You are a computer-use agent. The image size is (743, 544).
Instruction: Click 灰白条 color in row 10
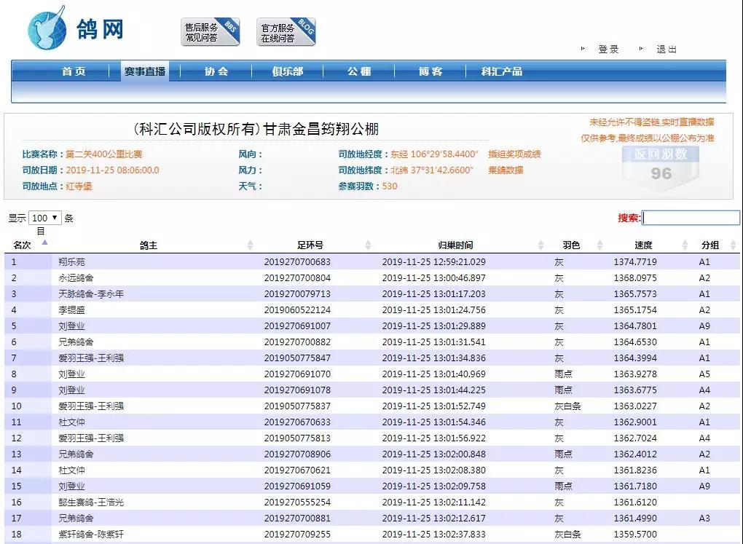[567, 406]
